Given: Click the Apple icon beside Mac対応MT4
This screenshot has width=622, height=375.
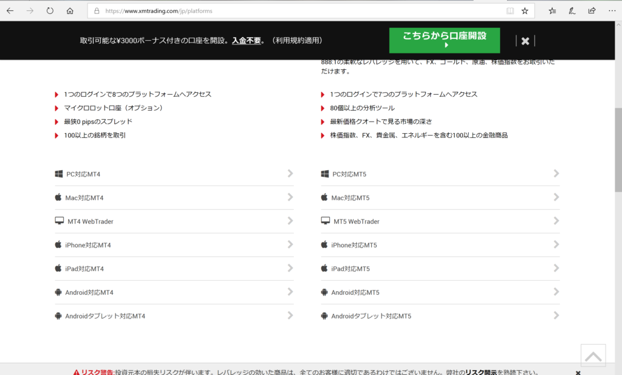Looking at the screenshot, I should click(58, 197).
